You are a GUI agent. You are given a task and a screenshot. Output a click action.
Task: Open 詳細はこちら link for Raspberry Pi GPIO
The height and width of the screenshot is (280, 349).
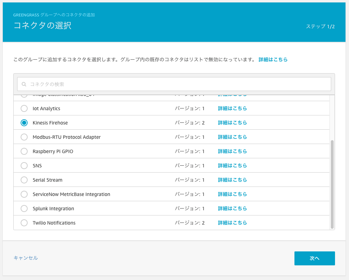tap(232, 151)
